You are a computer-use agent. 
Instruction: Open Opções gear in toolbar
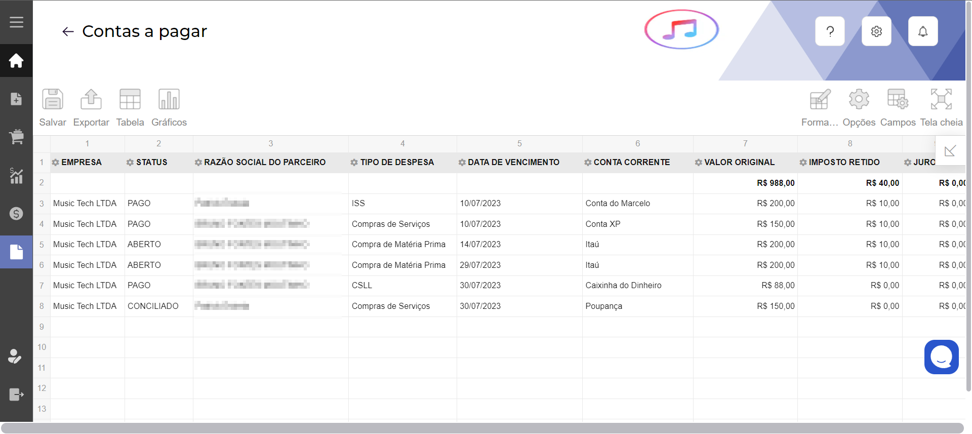click(859, 100)
